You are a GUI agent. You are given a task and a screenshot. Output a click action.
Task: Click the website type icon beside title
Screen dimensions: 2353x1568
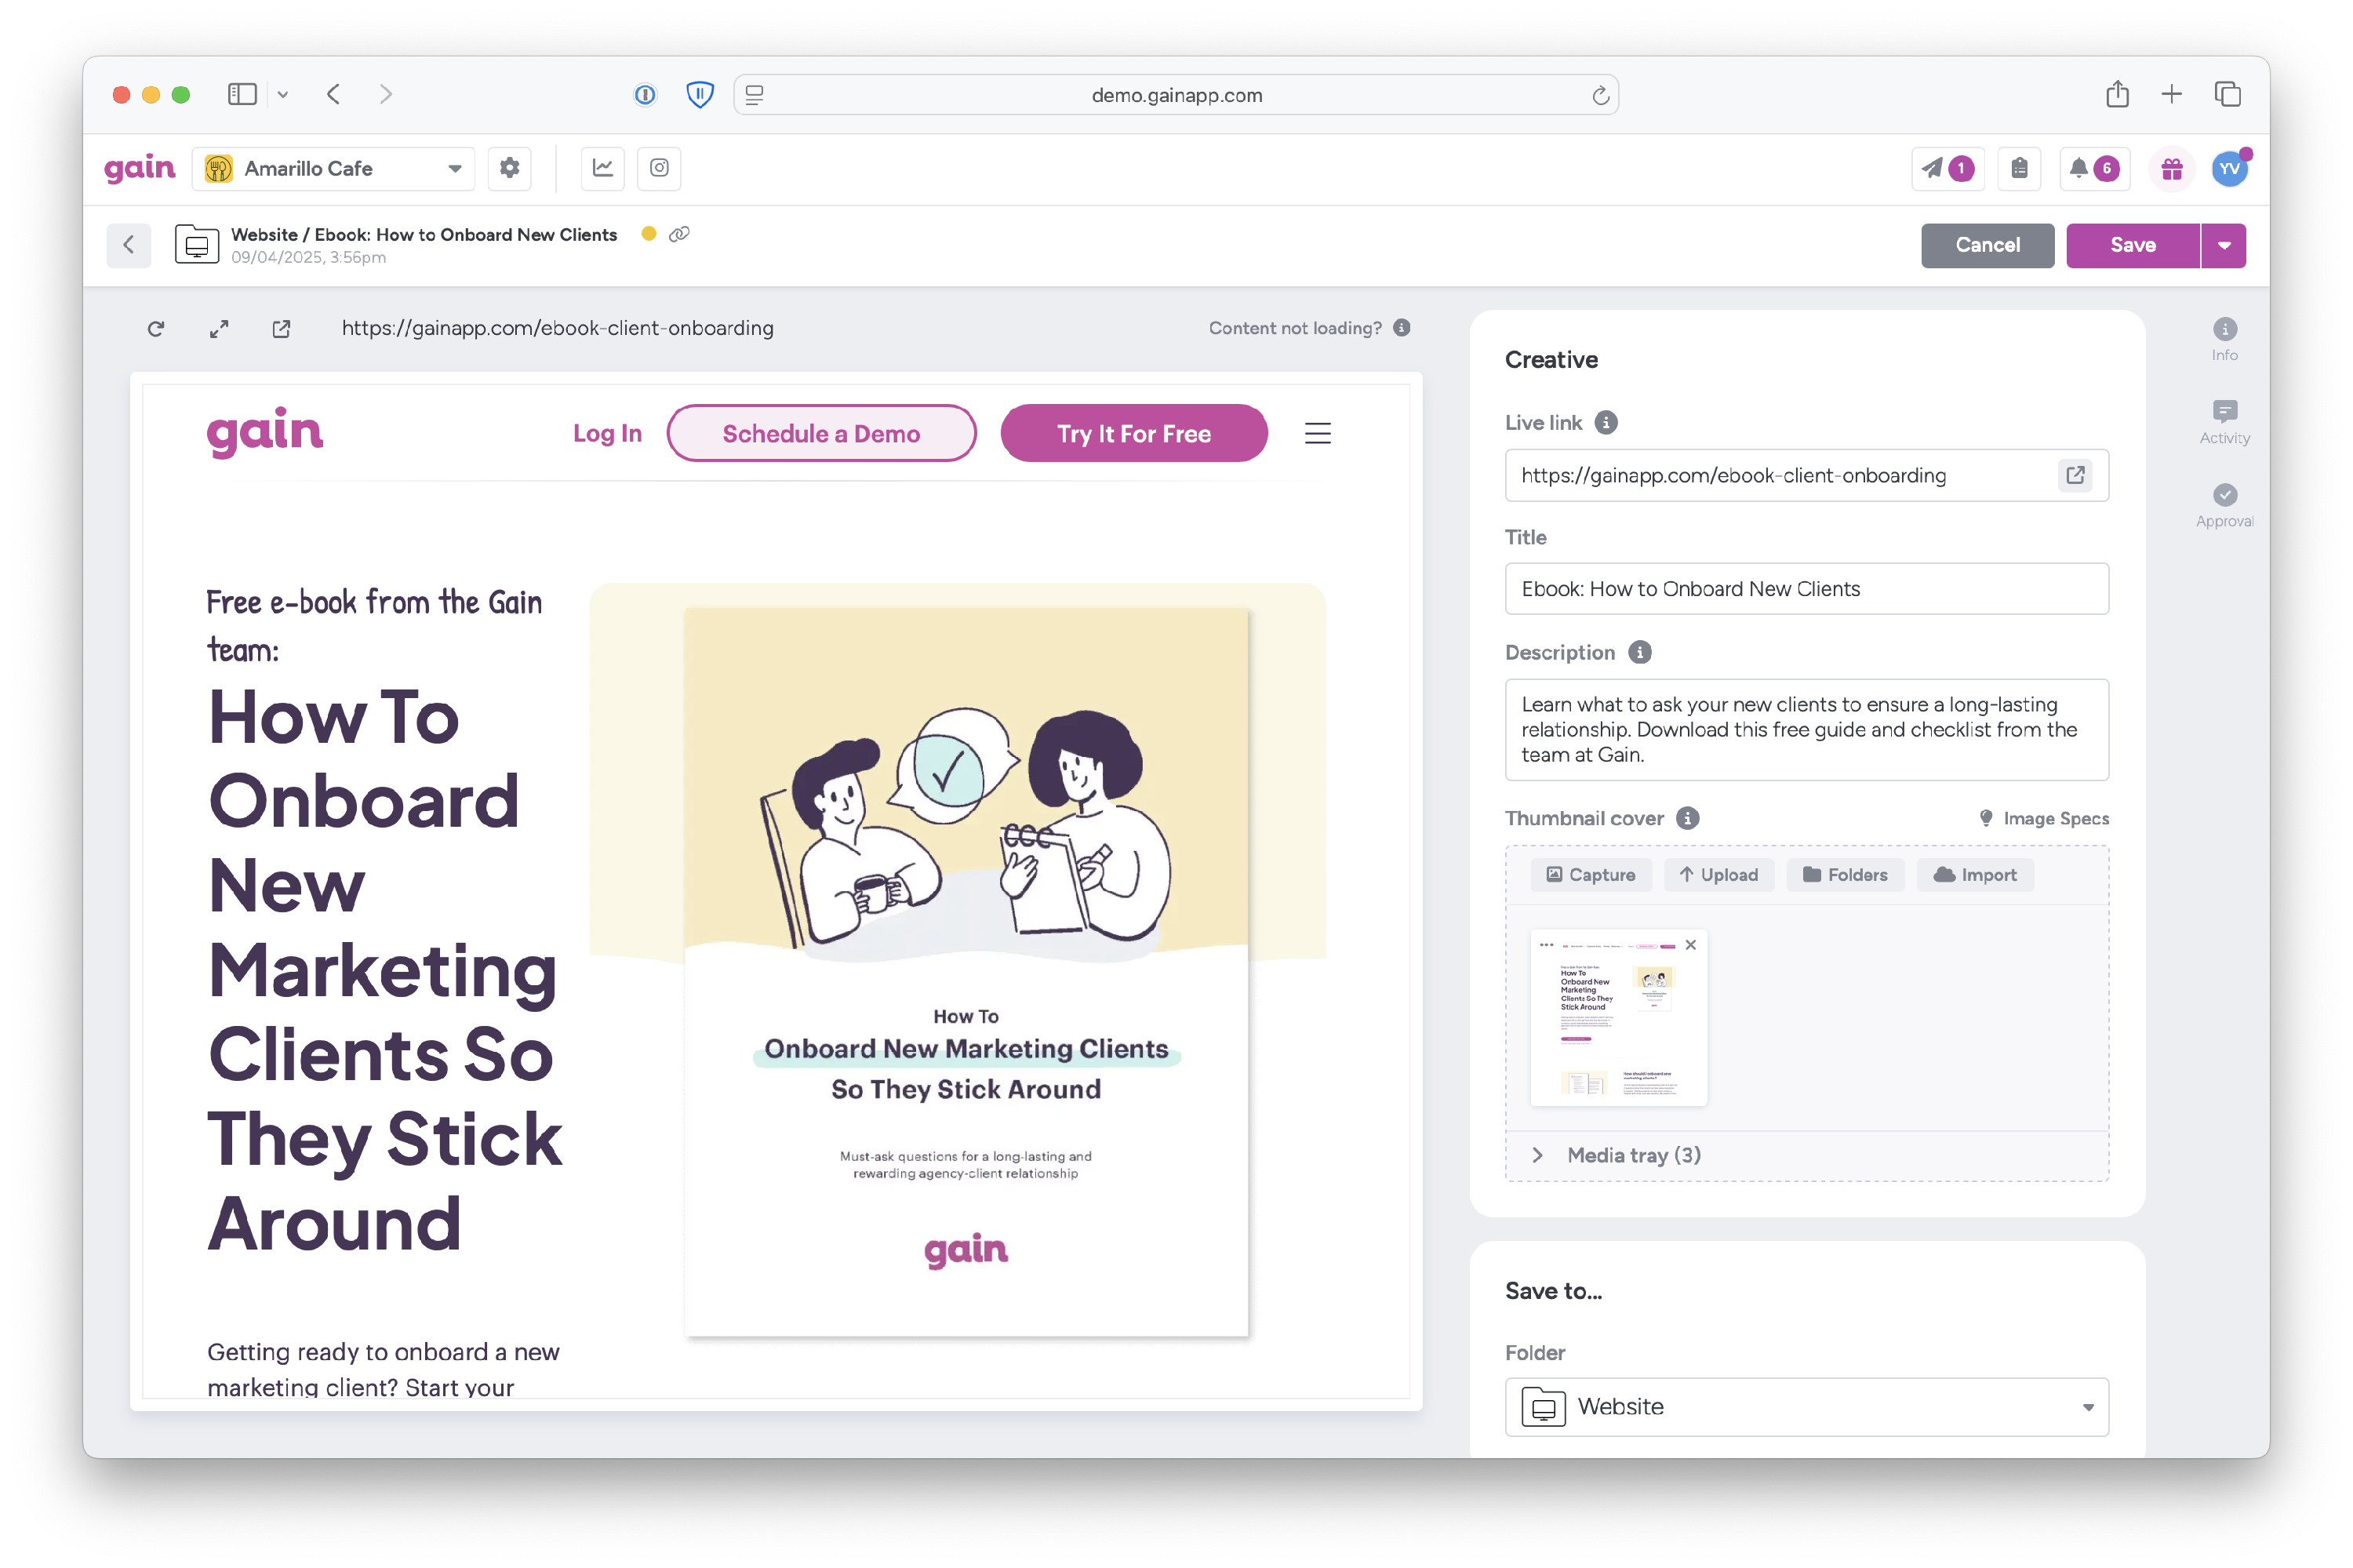click(x=197, y=245)
